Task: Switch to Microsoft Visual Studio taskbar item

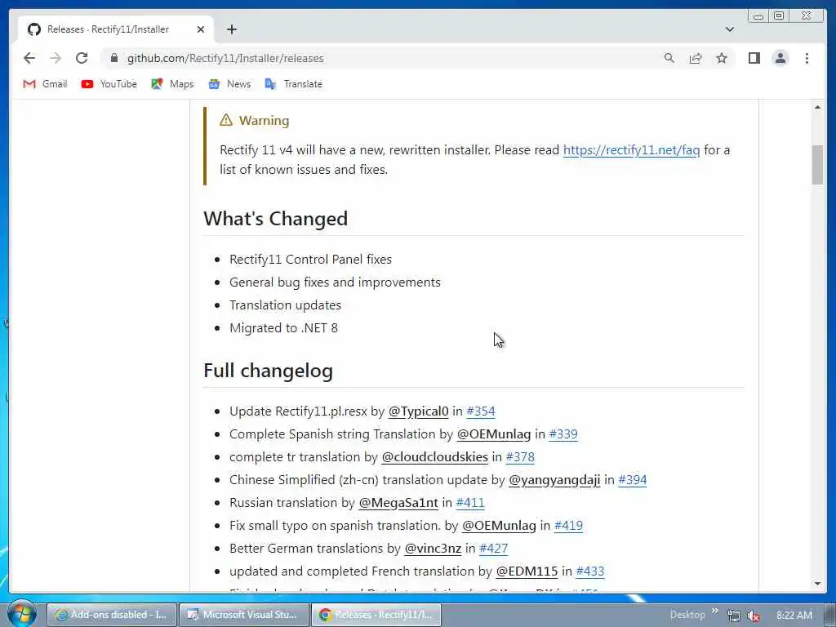Action: coord(243,615)
